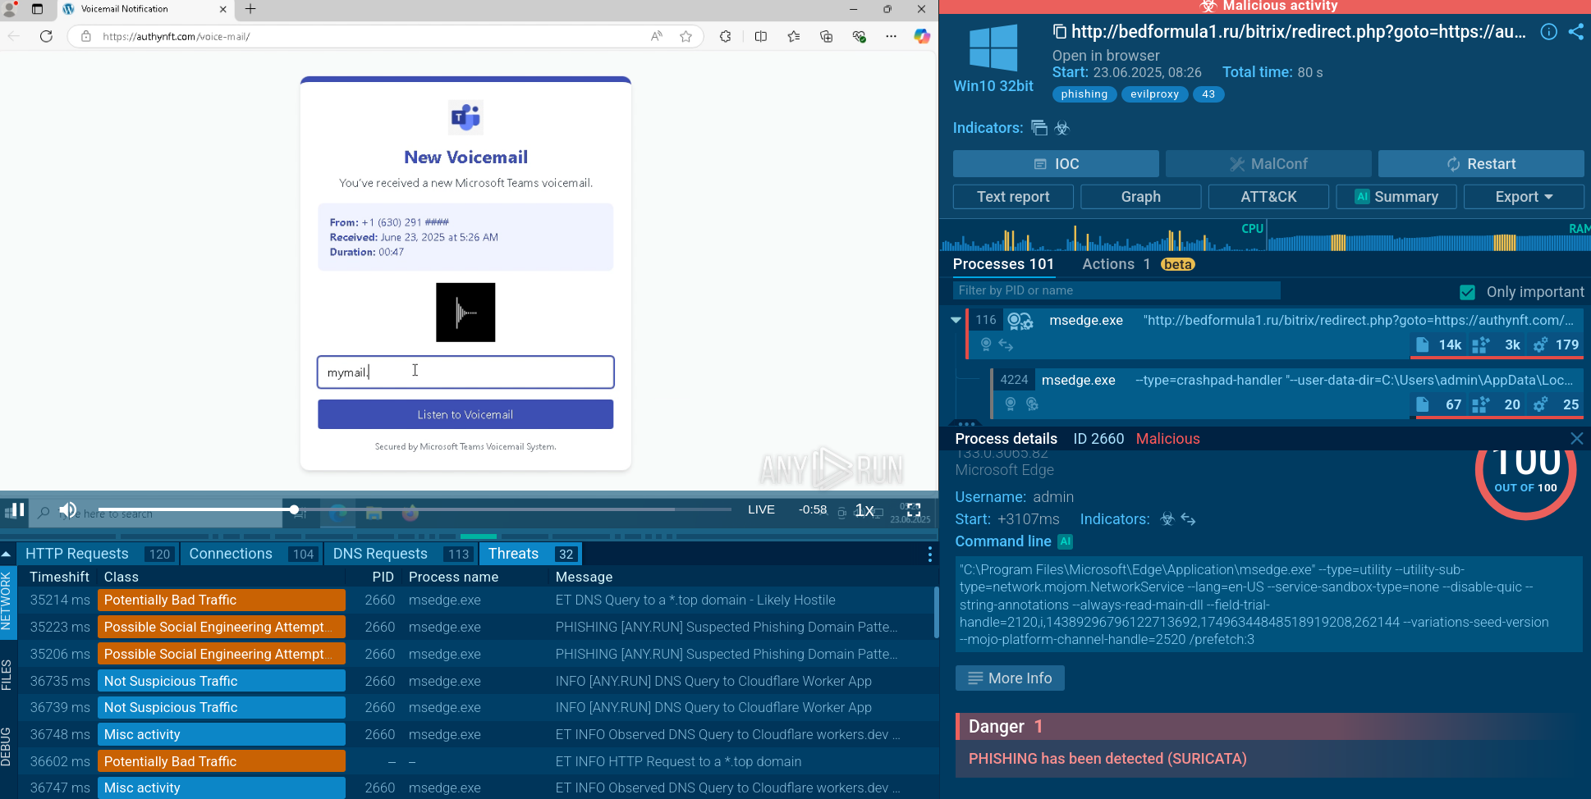Screen dimensions: 1591x799
Task: Open the three-dot menu of the network panel
Action: [x=929, y=555]
